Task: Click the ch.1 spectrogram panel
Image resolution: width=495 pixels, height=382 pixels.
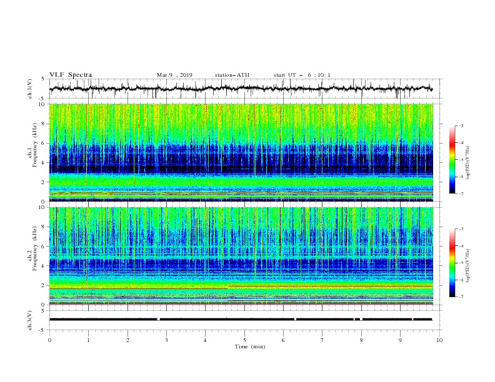Action: tap(241, 152)
